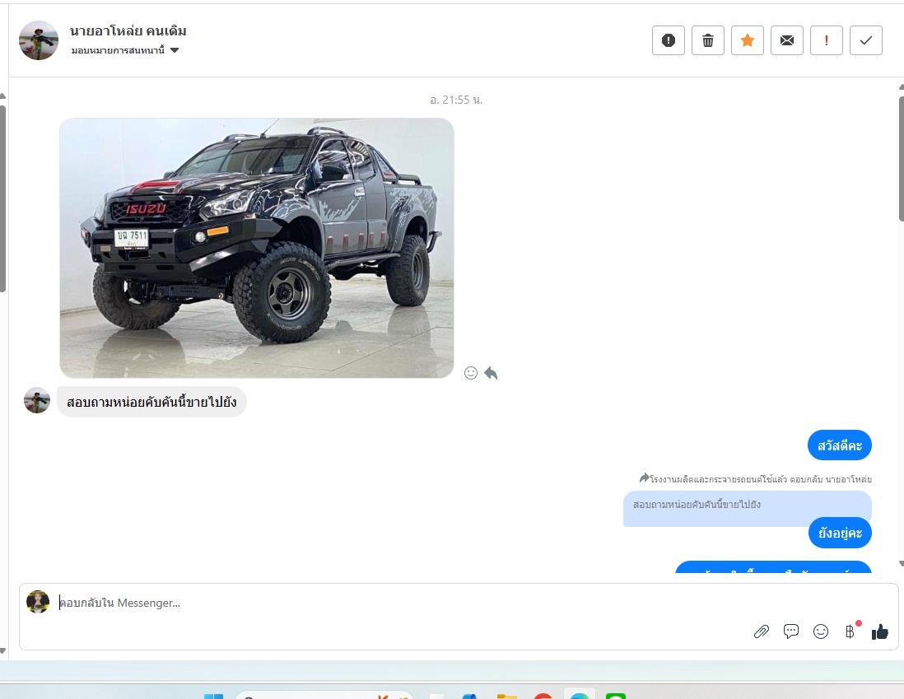Image resolution: width=904 pixels, height=699 pixels.
Task: Click the chat scrollbar down arrow
Action: (901, 563)
